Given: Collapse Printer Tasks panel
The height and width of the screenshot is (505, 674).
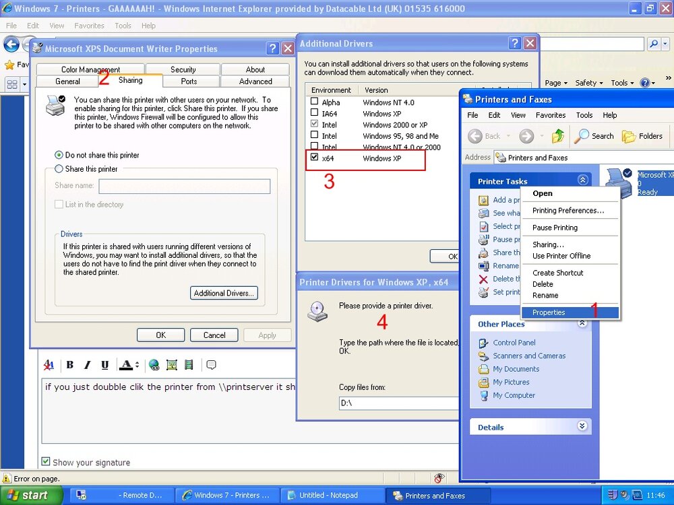Looking at the screenshot, I should 582,180.
